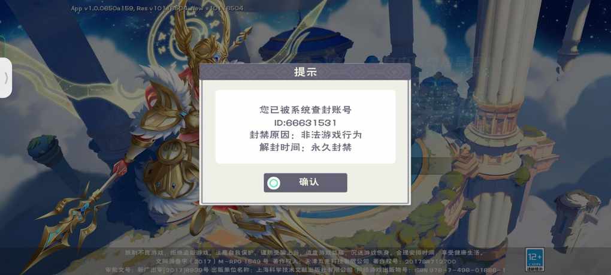611x275 pixels.
Task: Click the App version text at top
Action: (x=157, y=8)
